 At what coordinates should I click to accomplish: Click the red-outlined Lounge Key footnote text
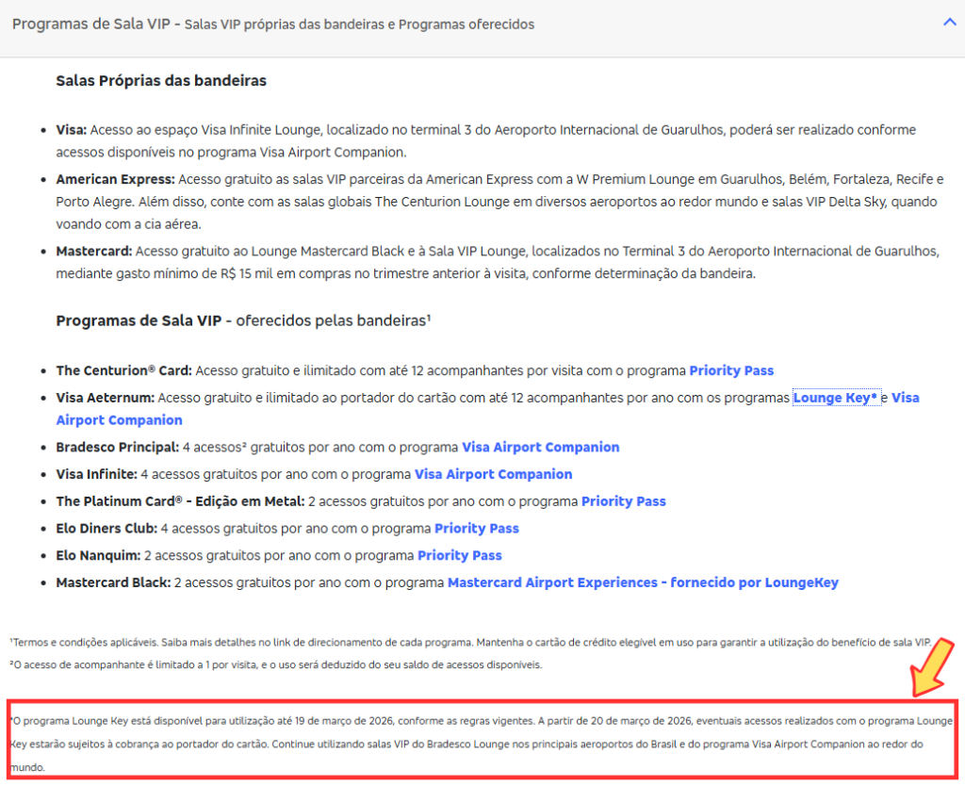(x=481, y=744)
